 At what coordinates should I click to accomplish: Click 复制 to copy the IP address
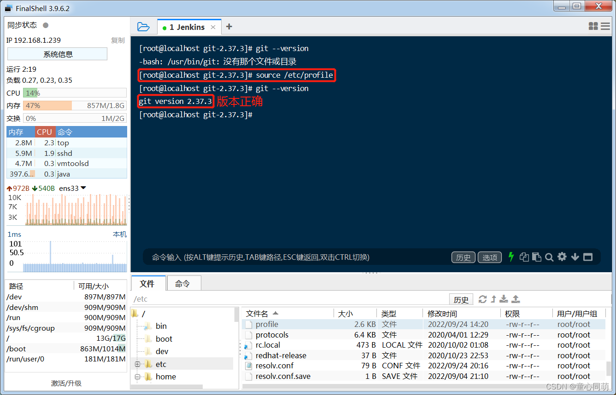[118, 40]
